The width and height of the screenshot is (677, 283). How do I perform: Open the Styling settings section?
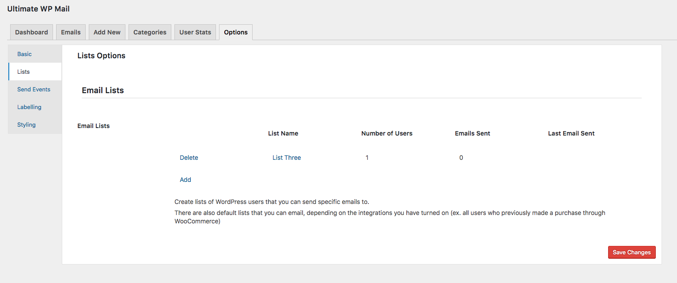(26, 125)
